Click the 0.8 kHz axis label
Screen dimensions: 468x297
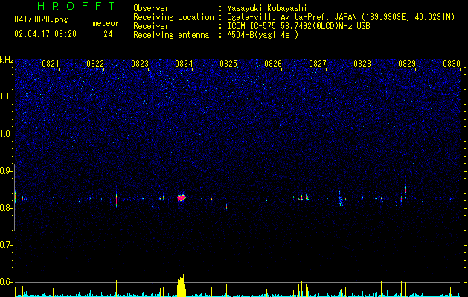click(x=7, y=208)
